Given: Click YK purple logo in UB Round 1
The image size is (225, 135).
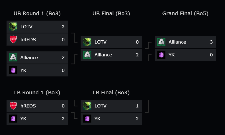Looking at the screenshot, I should point(13,70).
